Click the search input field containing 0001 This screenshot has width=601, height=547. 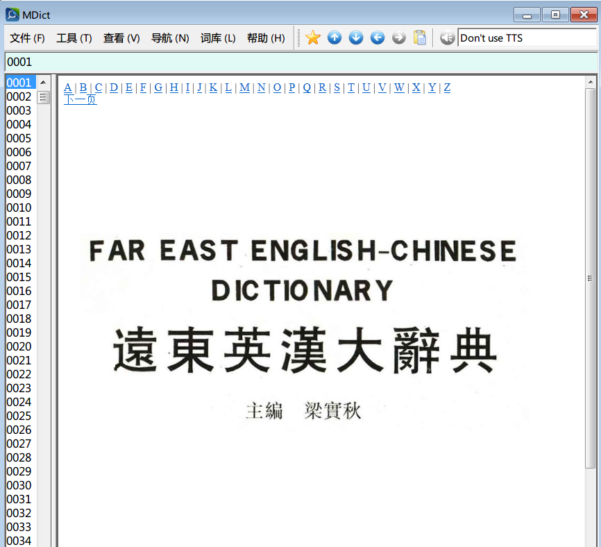point(301,62)
